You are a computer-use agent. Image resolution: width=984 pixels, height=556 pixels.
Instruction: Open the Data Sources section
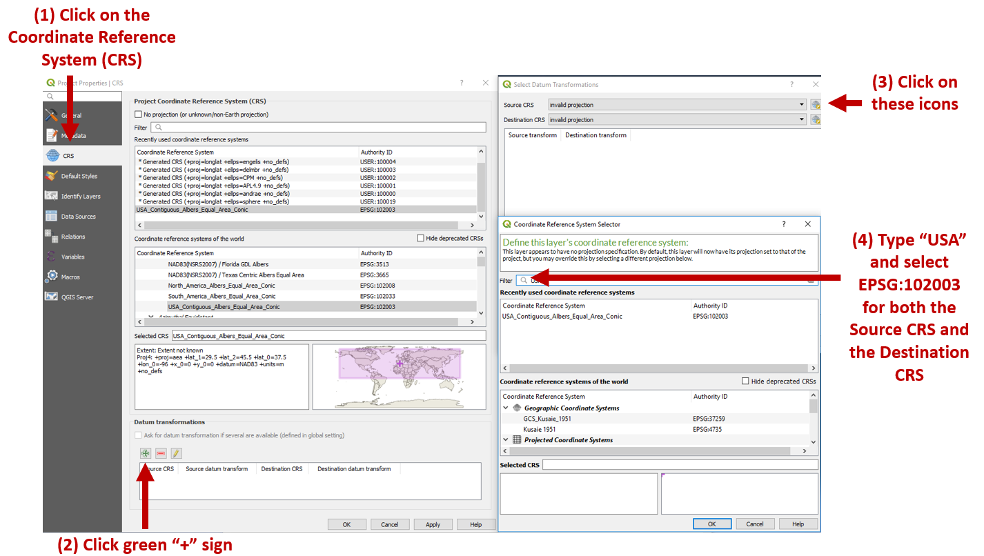[x=82, y=217]
